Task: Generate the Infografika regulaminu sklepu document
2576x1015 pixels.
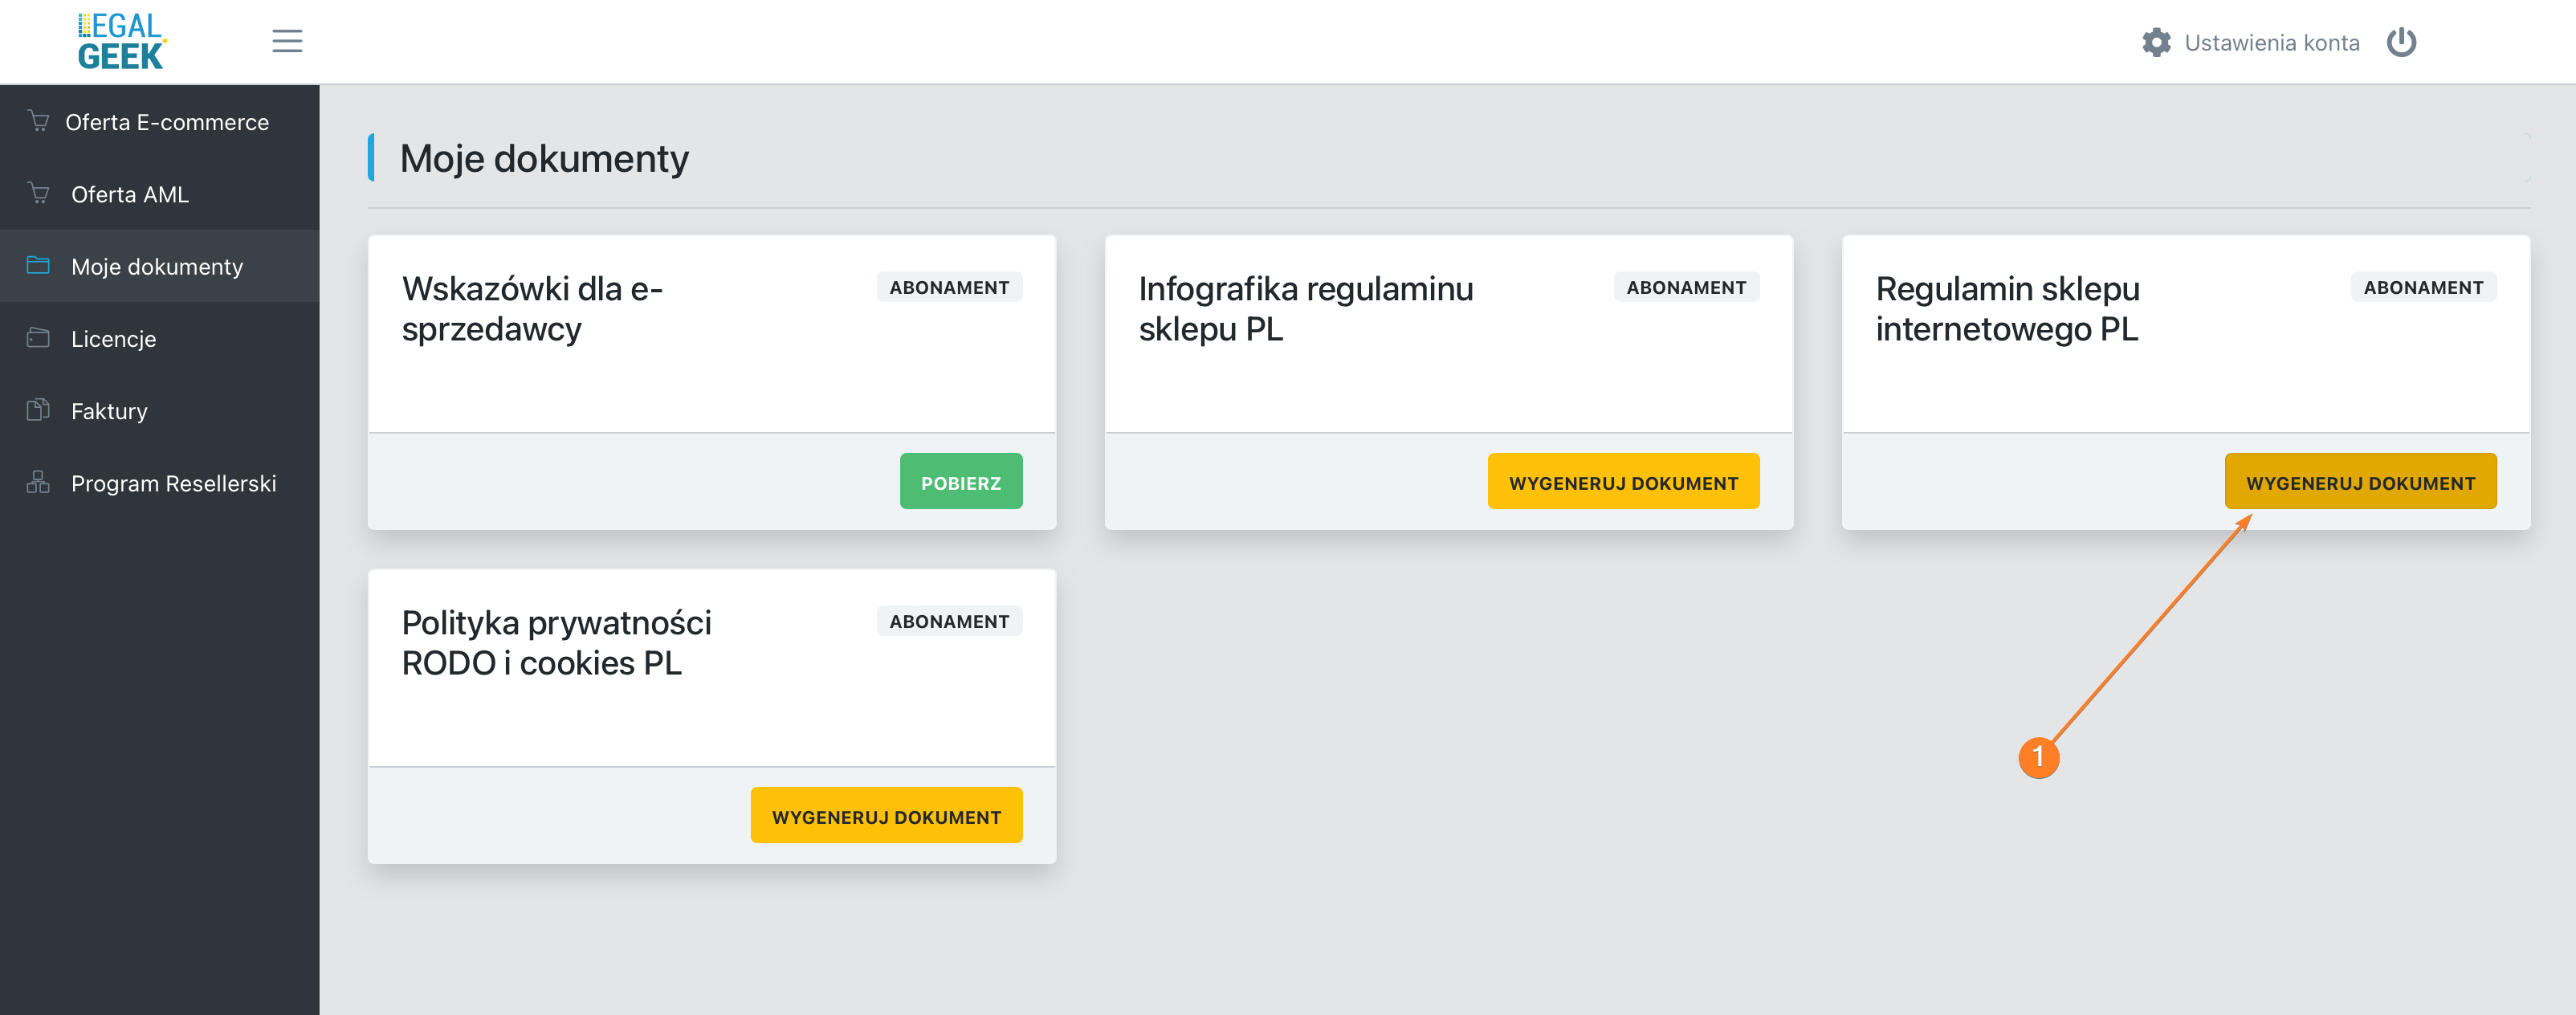Action: click(1622, 482)
